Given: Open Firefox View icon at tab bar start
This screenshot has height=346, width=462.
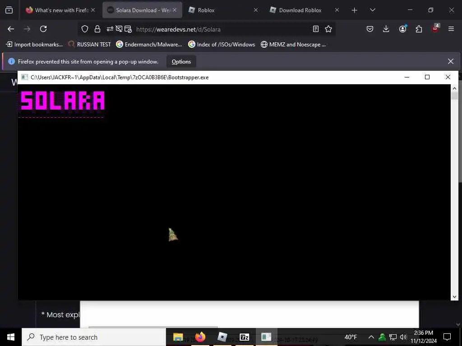Looking at the screenshot, I should 9,10.
